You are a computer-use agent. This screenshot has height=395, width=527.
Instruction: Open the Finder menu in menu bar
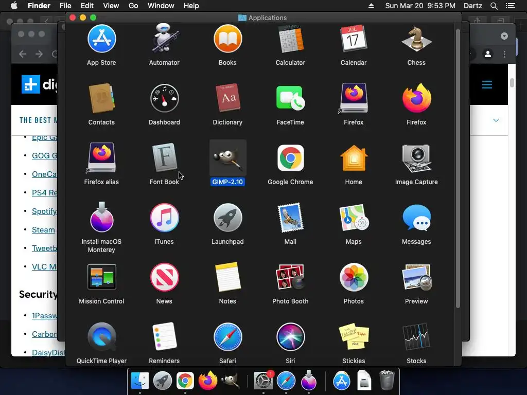pos(39,6)
